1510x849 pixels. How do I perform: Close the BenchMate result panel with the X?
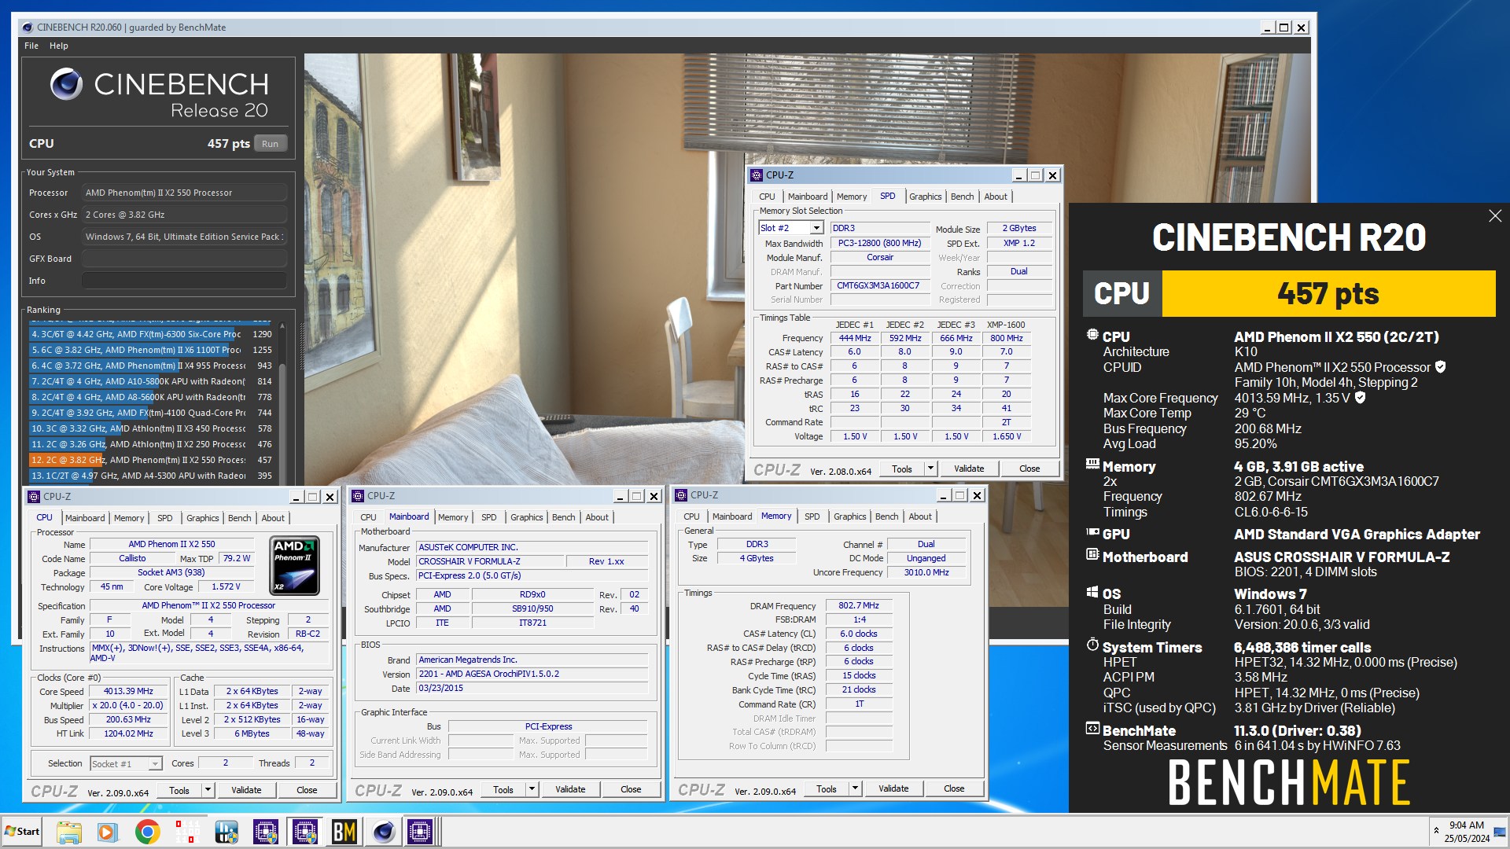coord(1495,216)
